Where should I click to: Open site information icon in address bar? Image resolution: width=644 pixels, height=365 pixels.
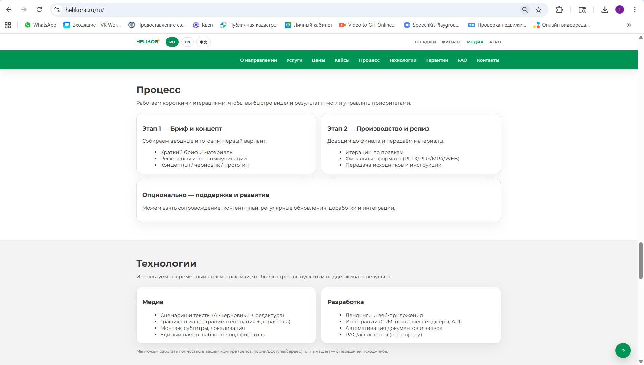point(57,10)
